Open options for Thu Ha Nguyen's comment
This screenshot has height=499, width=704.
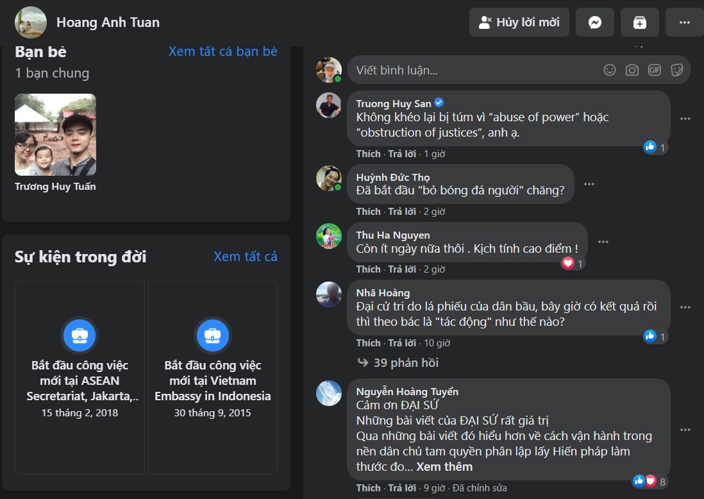pos(603,242)
